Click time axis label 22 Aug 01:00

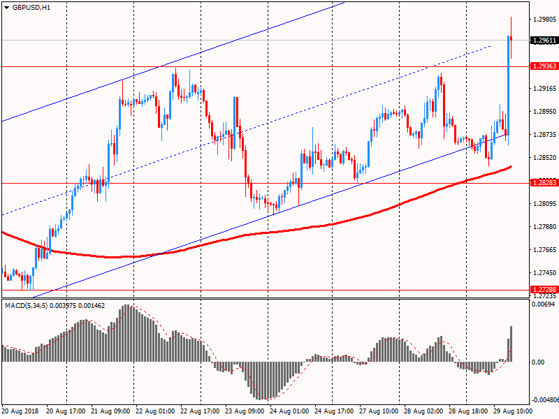(x=155, y=411)
